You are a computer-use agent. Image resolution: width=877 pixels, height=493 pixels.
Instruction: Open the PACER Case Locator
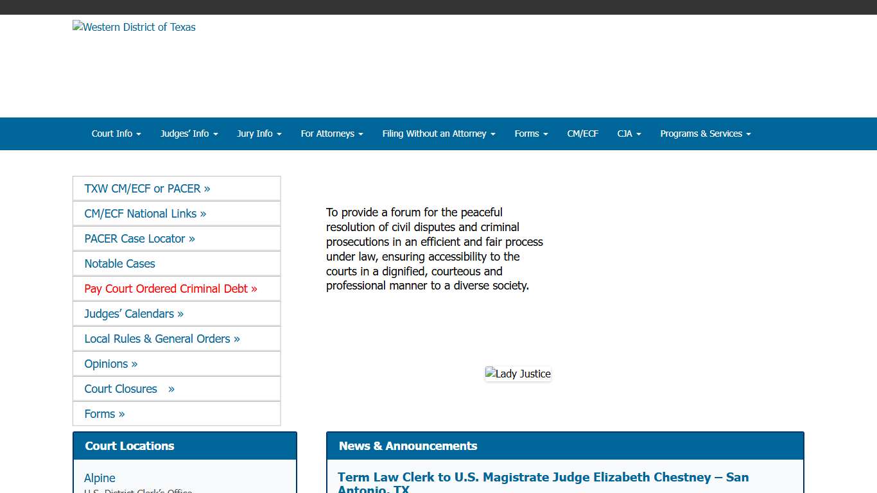139,238
